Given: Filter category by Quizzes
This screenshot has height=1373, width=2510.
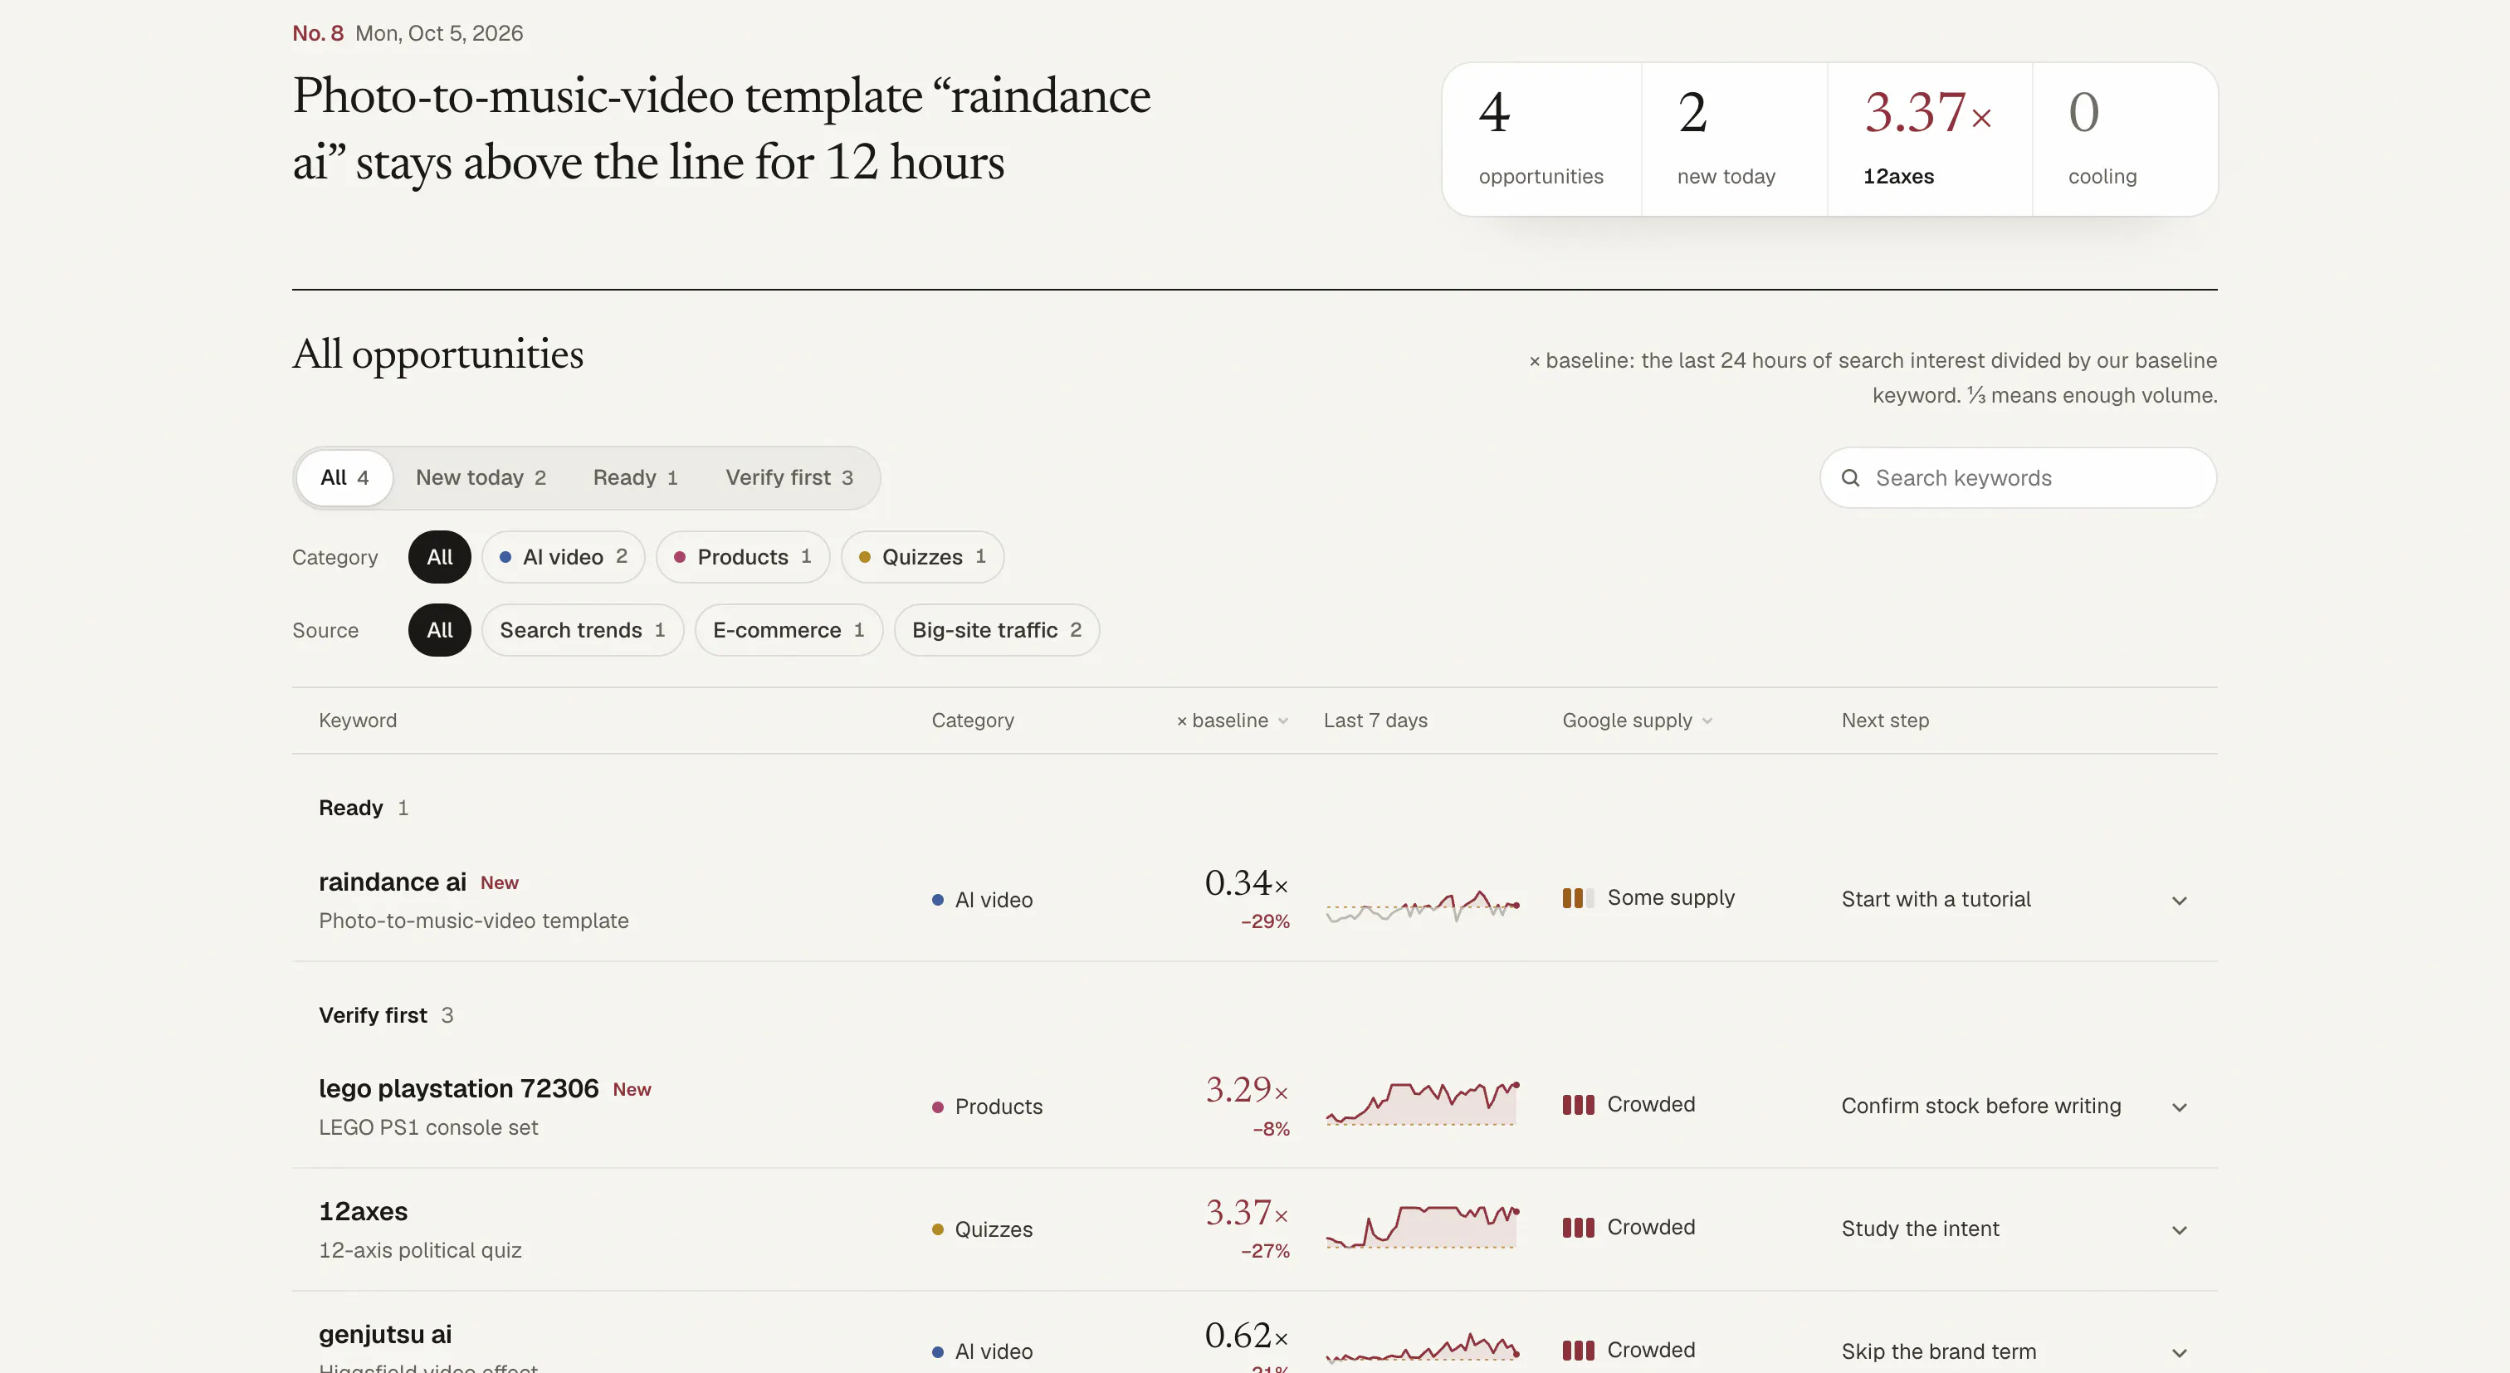Looking at the screenshot, I should pos(922,556).
